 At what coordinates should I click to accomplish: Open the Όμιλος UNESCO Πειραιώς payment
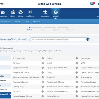[x=90, y=72]
